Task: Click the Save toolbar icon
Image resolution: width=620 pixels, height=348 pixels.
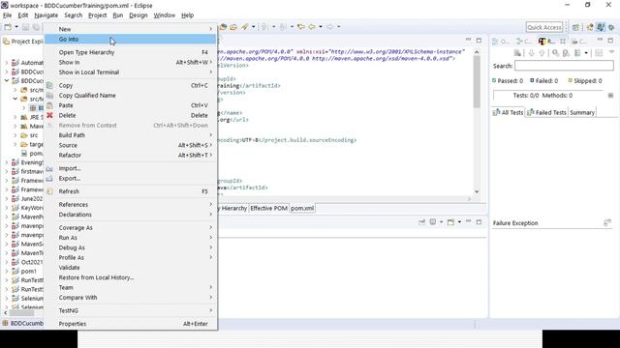Action: point(26,27)
